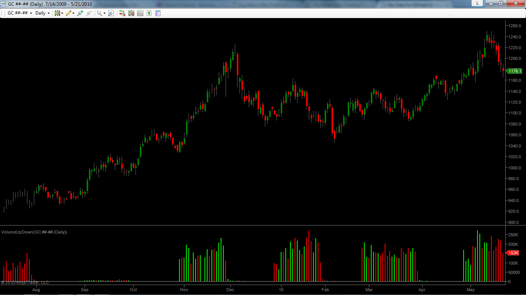Minimize the chart window
Image resolution: width=526 pixels, height=295 pixels.
[490, 3]
